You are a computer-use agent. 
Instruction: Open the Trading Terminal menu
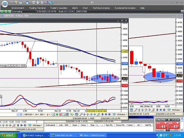pos(37,8)
